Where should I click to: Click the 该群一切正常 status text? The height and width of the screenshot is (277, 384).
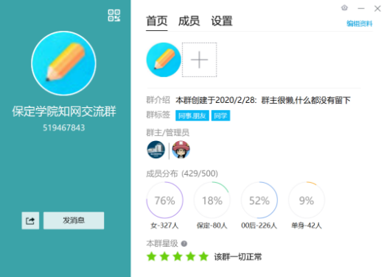tap(238, 257)
